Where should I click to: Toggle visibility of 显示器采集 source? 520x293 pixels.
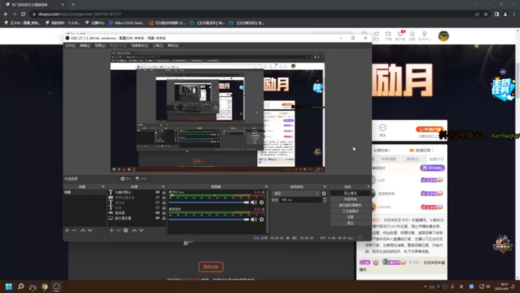pyautogui.click(x=157, y=218)
